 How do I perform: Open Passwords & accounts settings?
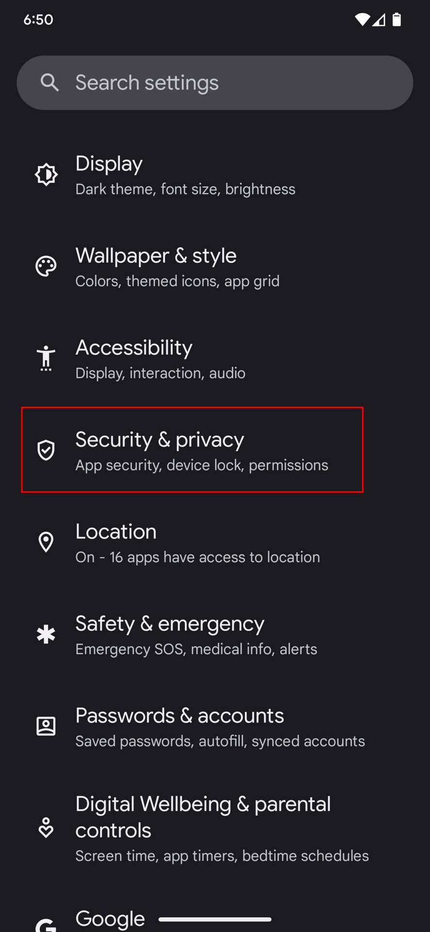click(x=220, y=727)
